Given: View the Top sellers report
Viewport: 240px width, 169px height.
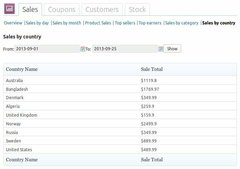Looking at the screenshot, I should pyautogui.click(x=125, y=23).
